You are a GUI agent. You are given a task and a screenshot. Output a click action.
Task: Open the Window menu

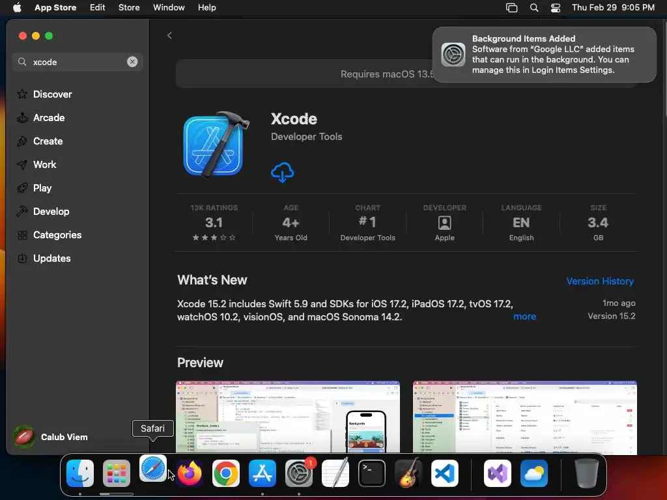(169, 8)
